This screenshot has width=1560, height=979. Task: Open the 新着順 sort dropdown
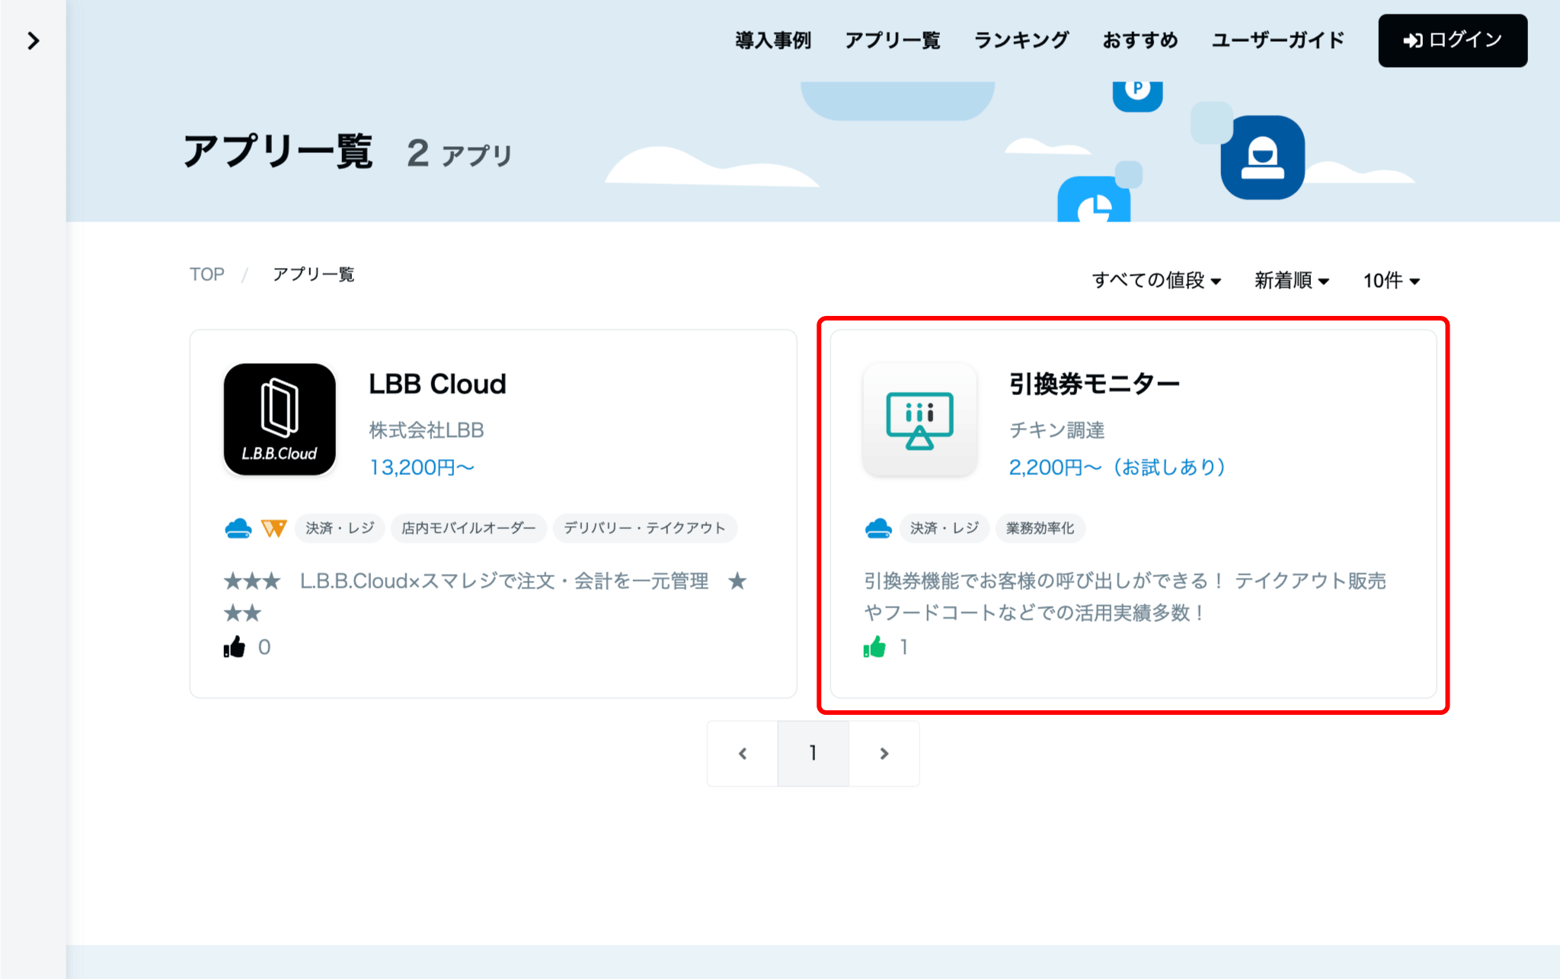pos(1292,280)
